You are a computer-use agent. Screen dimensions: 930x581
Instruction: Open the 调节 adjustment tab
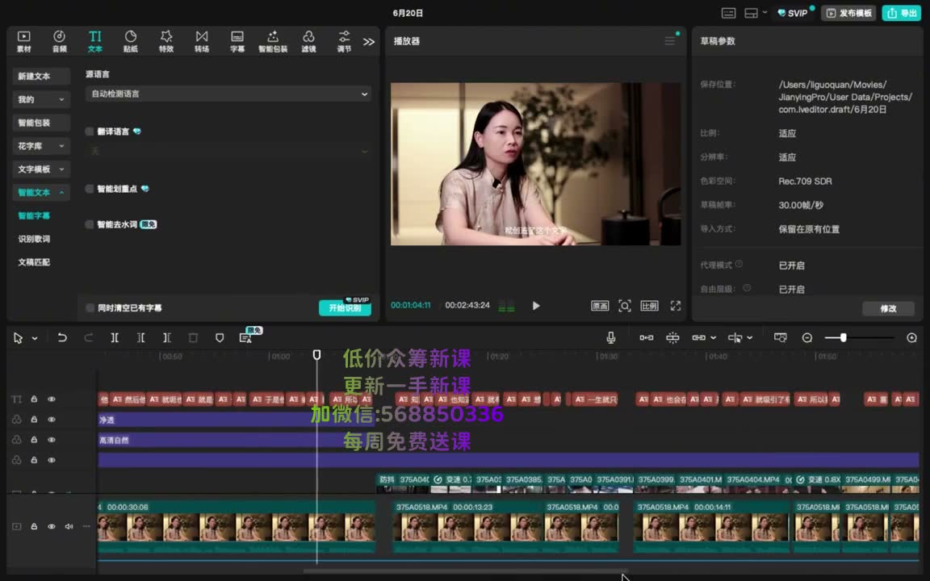coord(344,41)
